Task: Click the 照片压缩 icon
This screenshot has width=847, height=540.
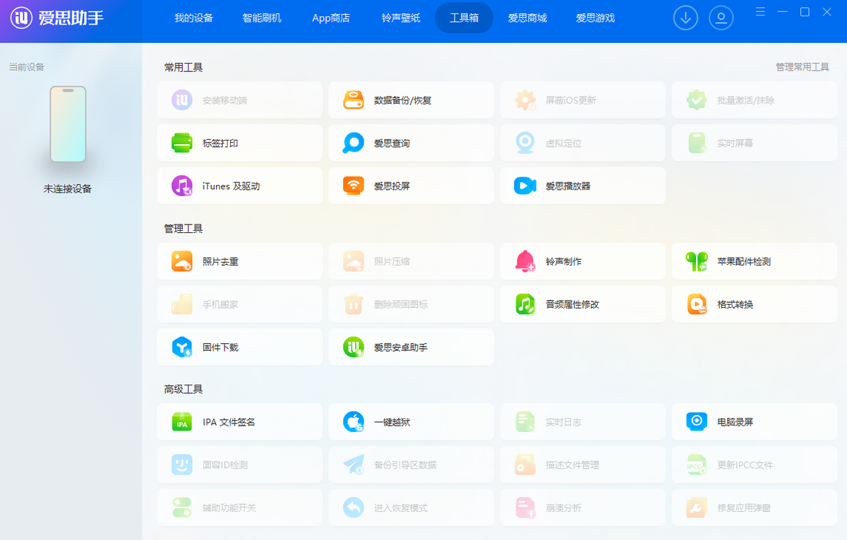Action: click(354, 261)
